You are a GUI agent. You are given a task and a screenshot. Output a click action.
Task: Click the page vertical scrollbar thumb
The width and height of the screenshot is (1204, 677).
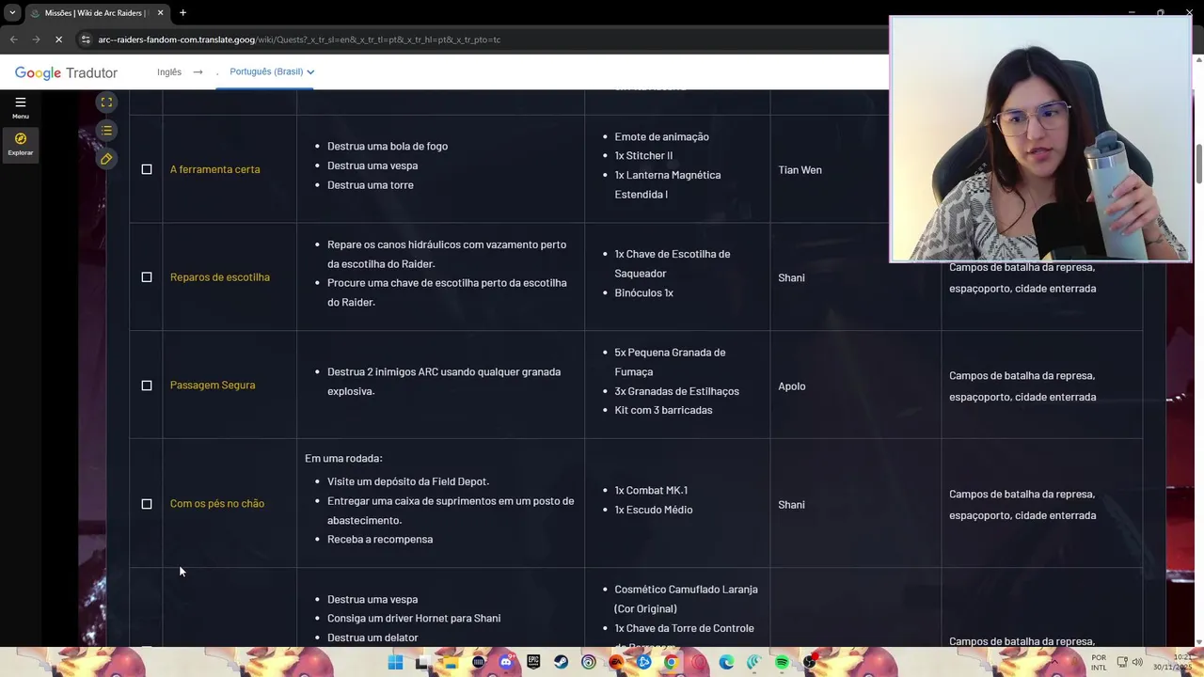pyautogui.click(x=1198, y=165)
